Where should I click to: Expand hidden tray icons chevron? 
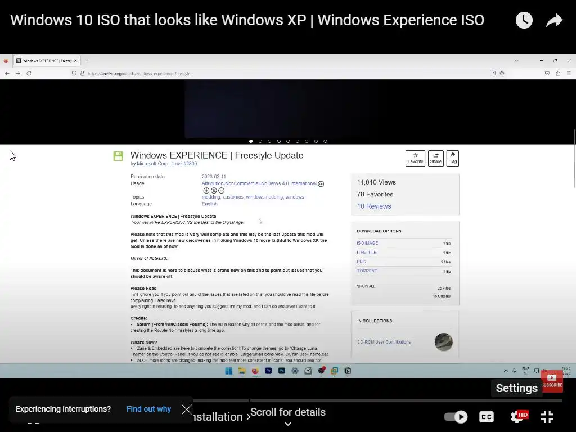coord(506,371)
